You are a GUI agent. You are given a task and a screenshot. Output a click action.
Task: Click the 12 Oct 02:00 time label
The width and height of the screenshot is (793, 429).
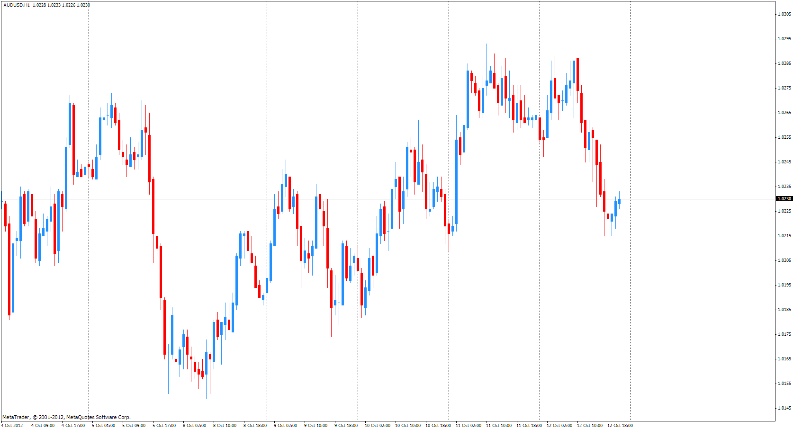click(559, 425)
